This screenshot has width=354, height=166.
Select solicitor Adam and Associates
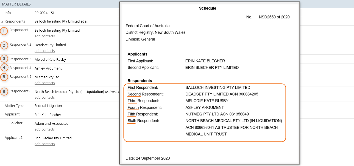point(51,124)
